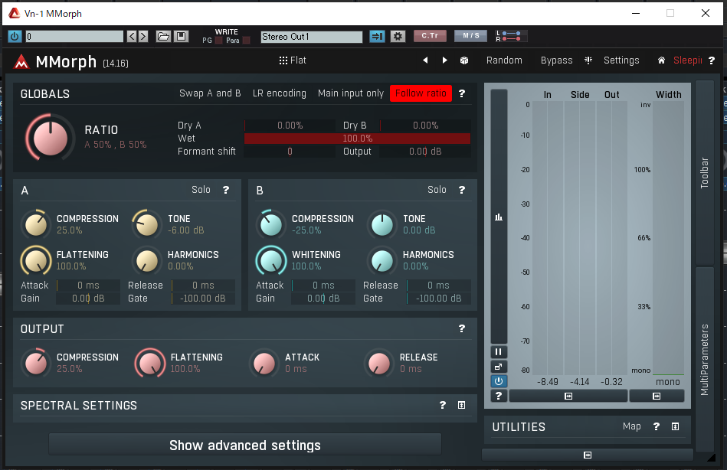
Task: Click bottom panel collapse expander below Utilities
Action: (587, 455)
